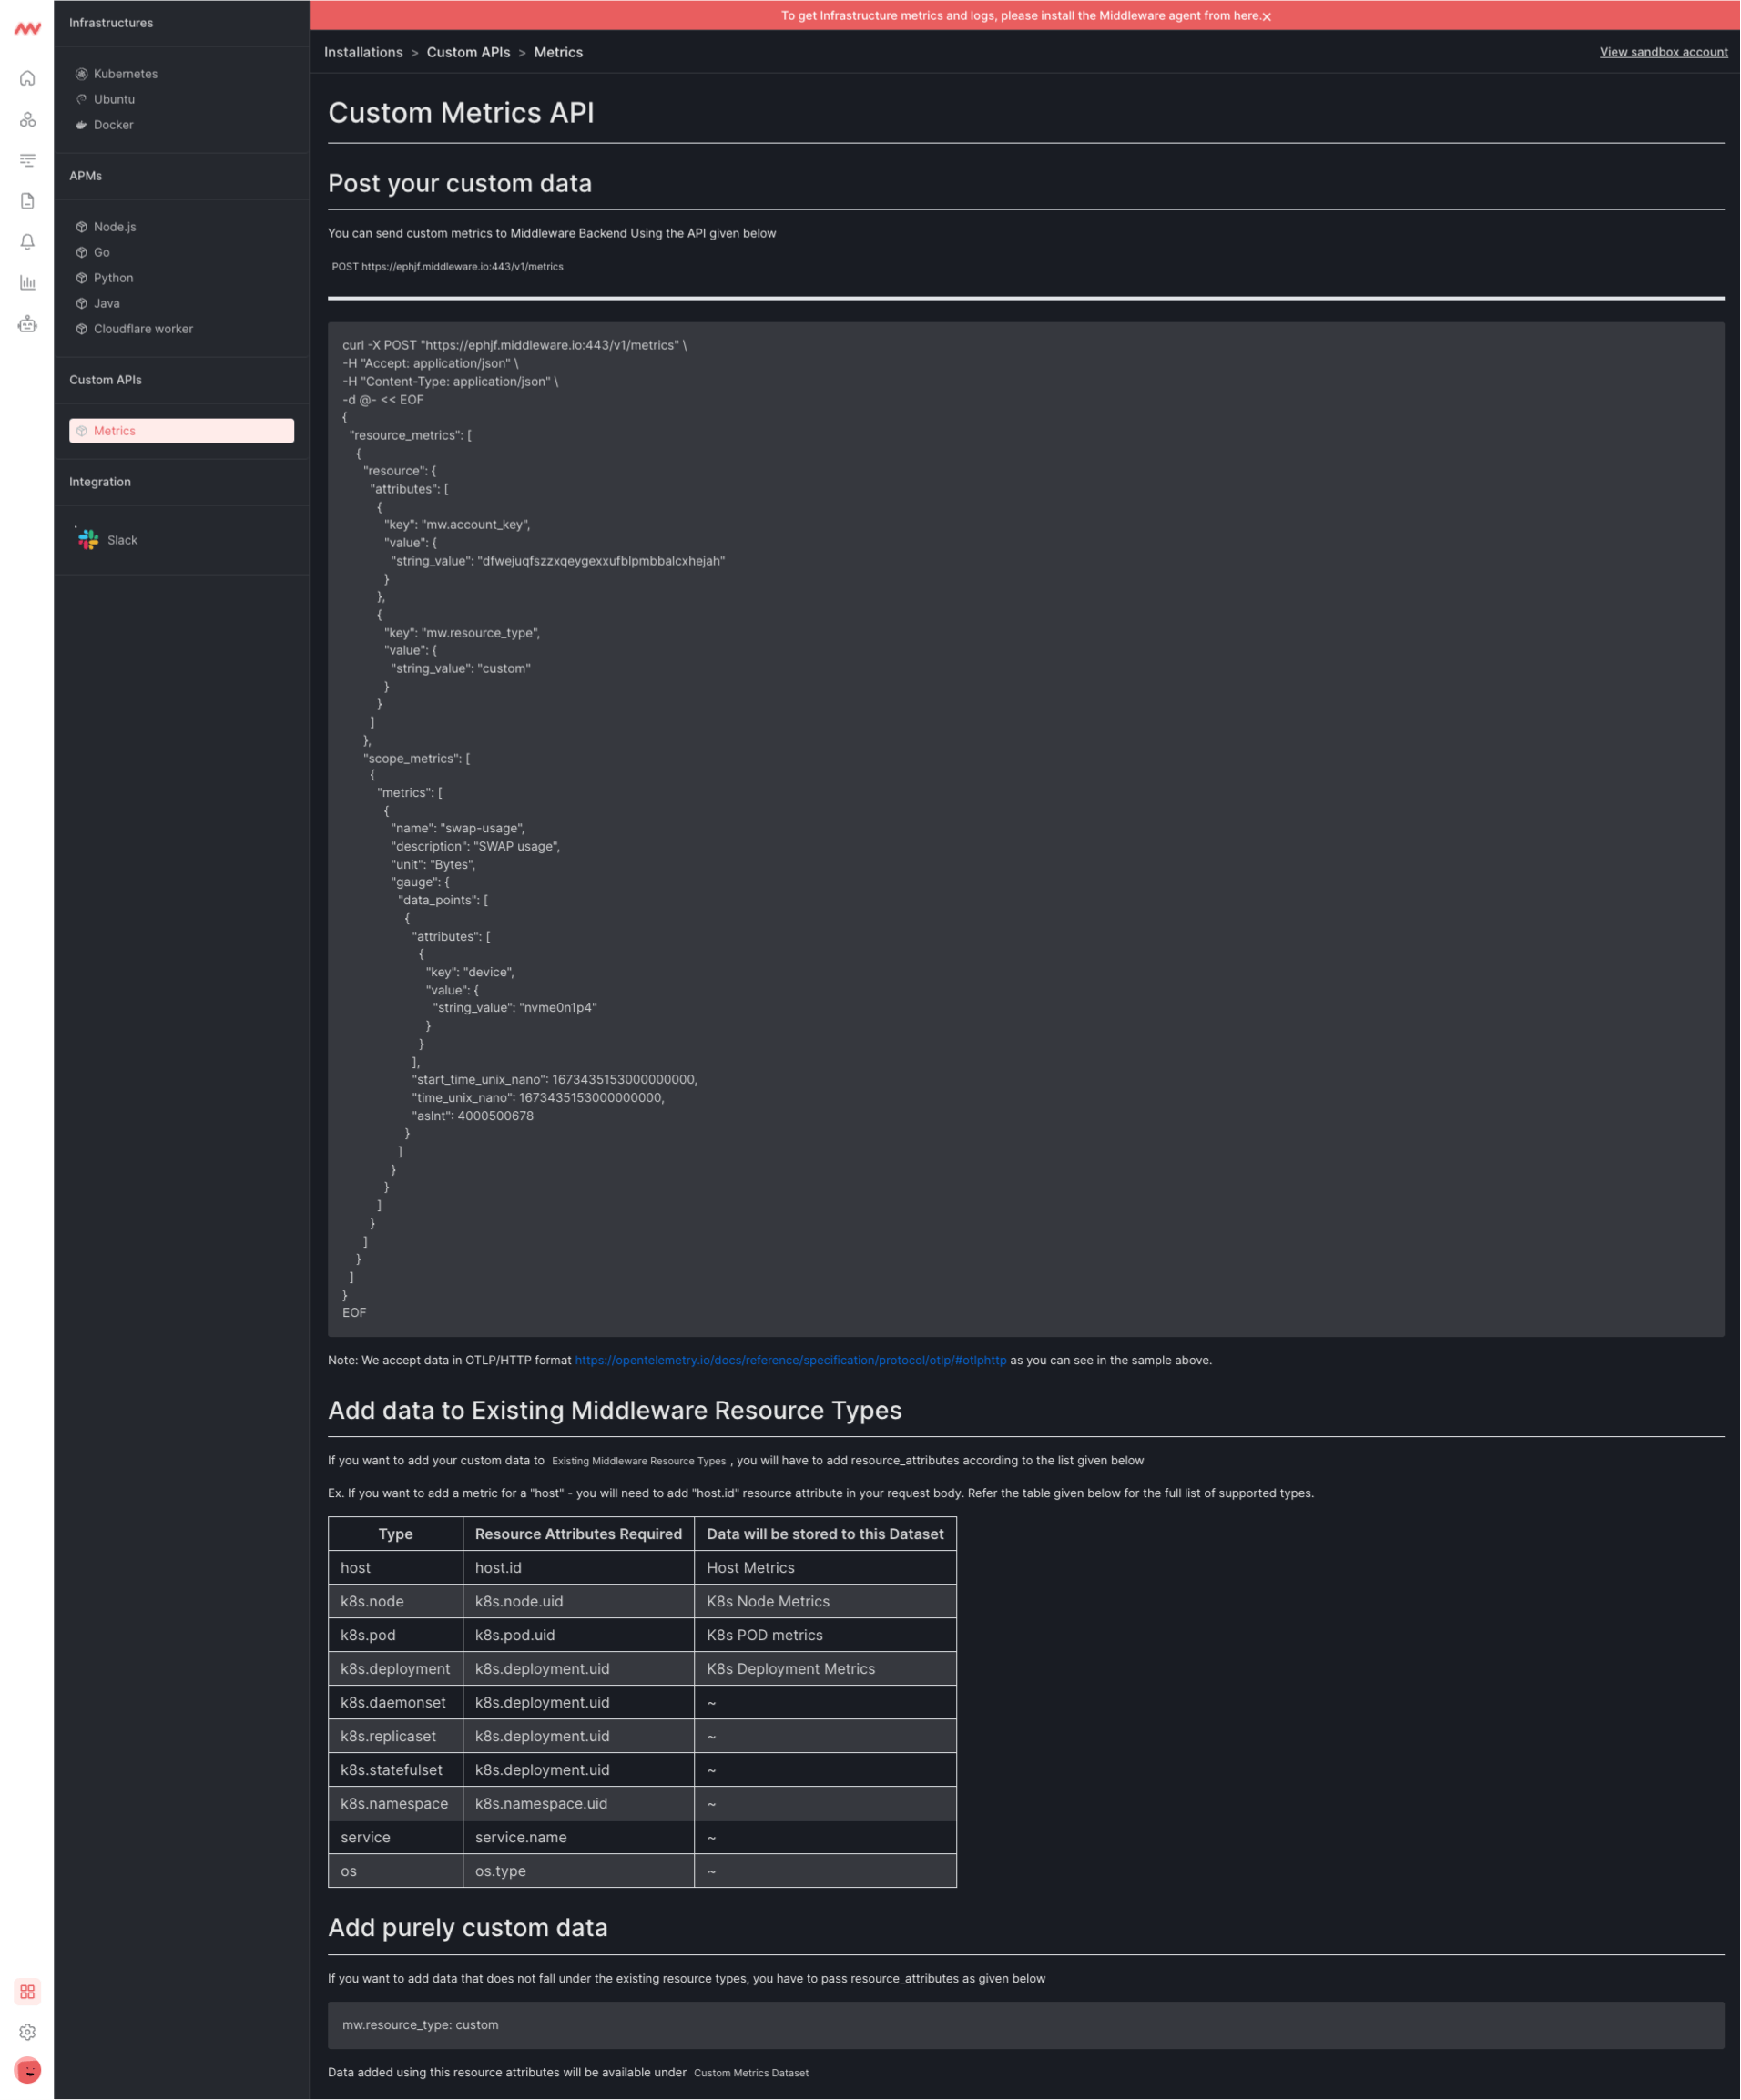The height and width of the screenshot is (2100, 1741).
Task: Click the Python package icon
Action: click(x=81, y=278)
